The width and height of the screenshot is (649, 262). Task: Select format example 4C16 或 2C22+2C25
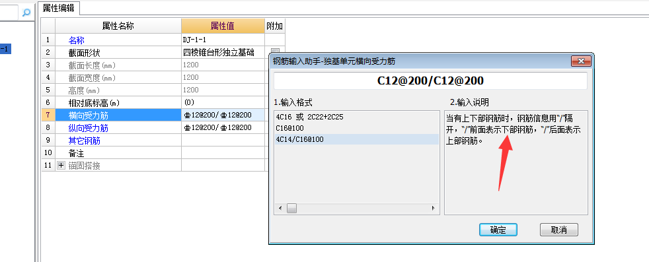click(309, 117)
